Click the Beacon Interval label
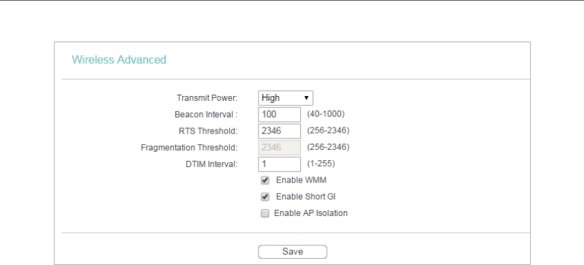 coord(206,114)
